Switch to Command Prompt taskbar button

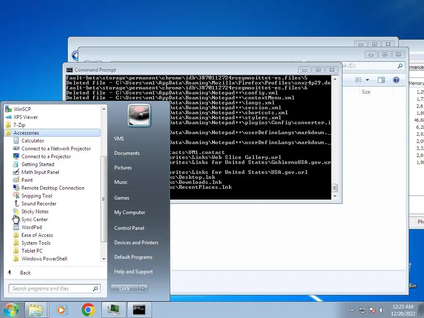(139, 310)
